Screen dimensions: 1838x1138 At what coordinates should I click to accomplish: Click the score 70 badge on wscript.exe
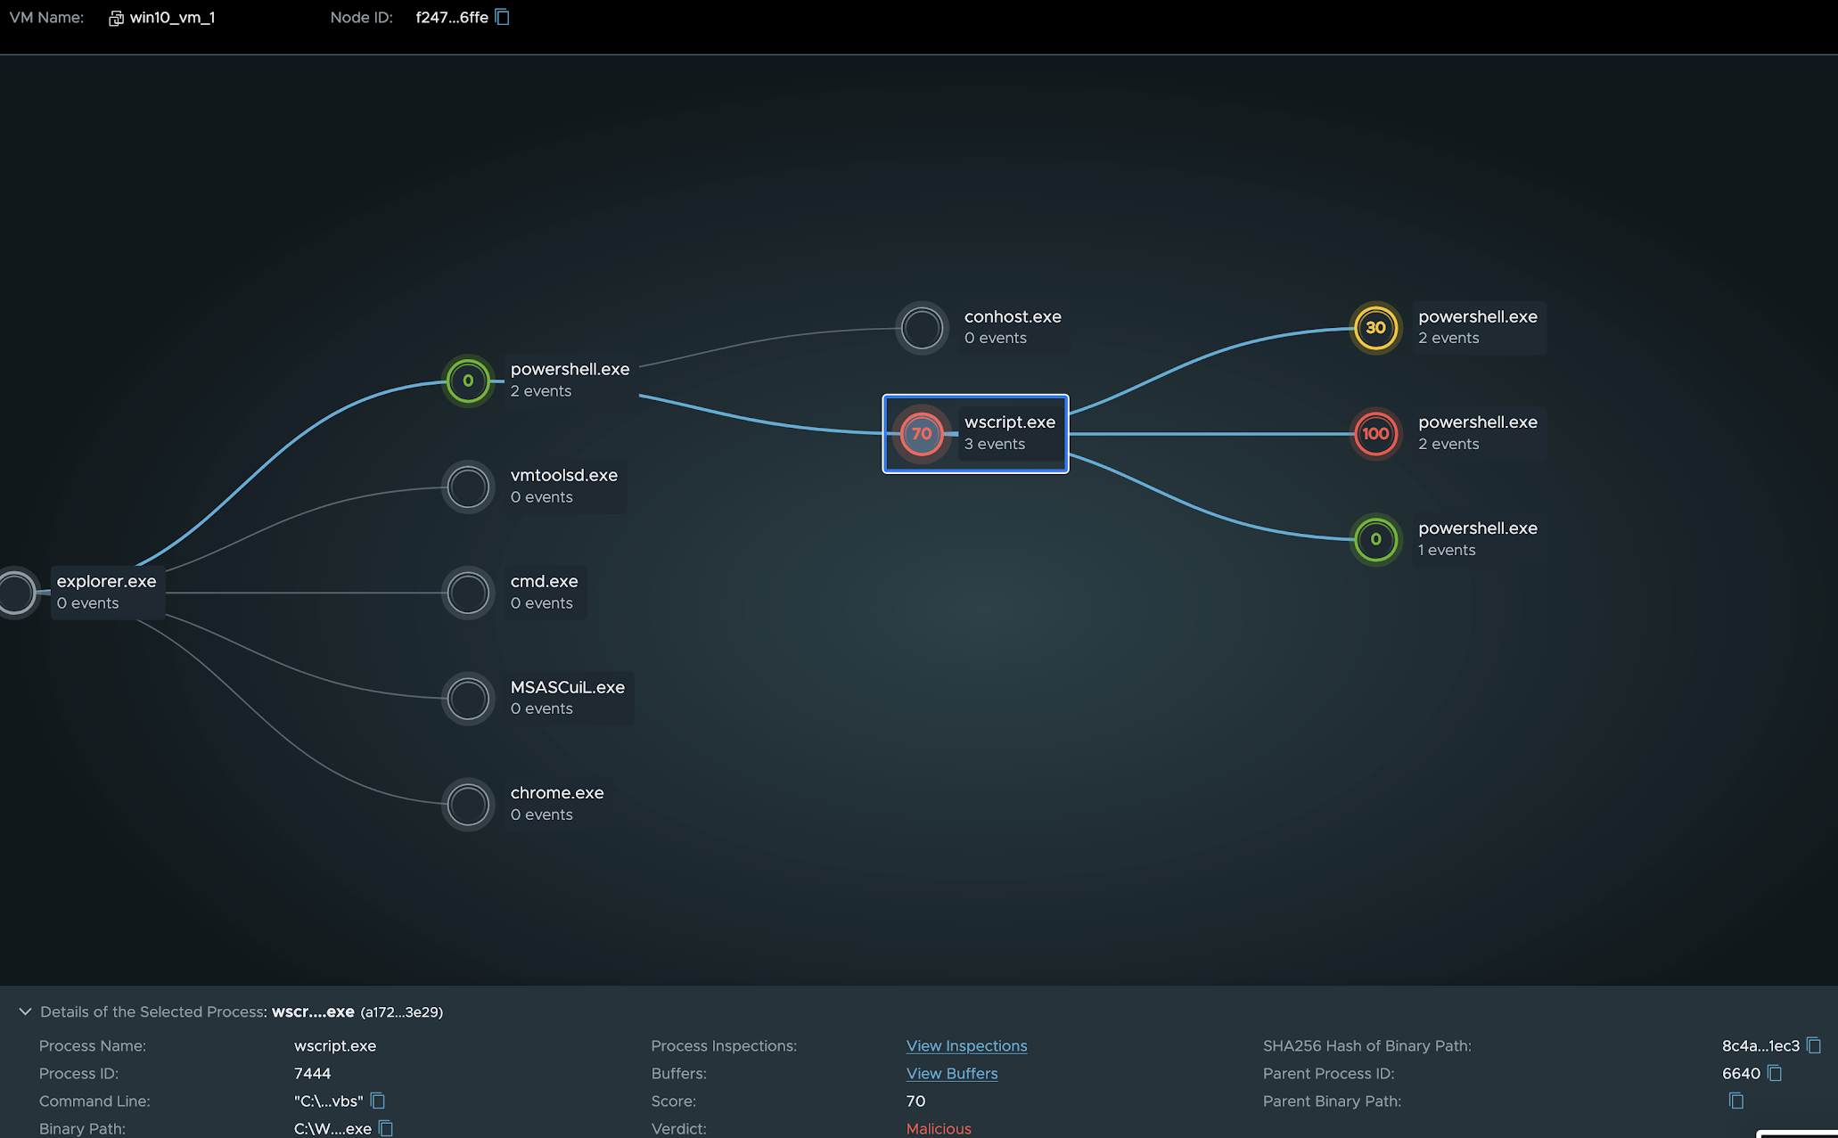click(x=922, y=434)
